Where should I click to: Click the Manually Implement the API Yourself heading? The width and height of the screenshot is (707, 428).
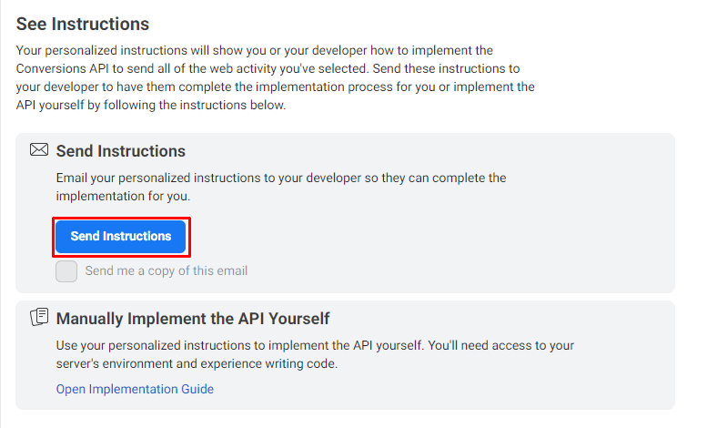(x=193, y=319)
